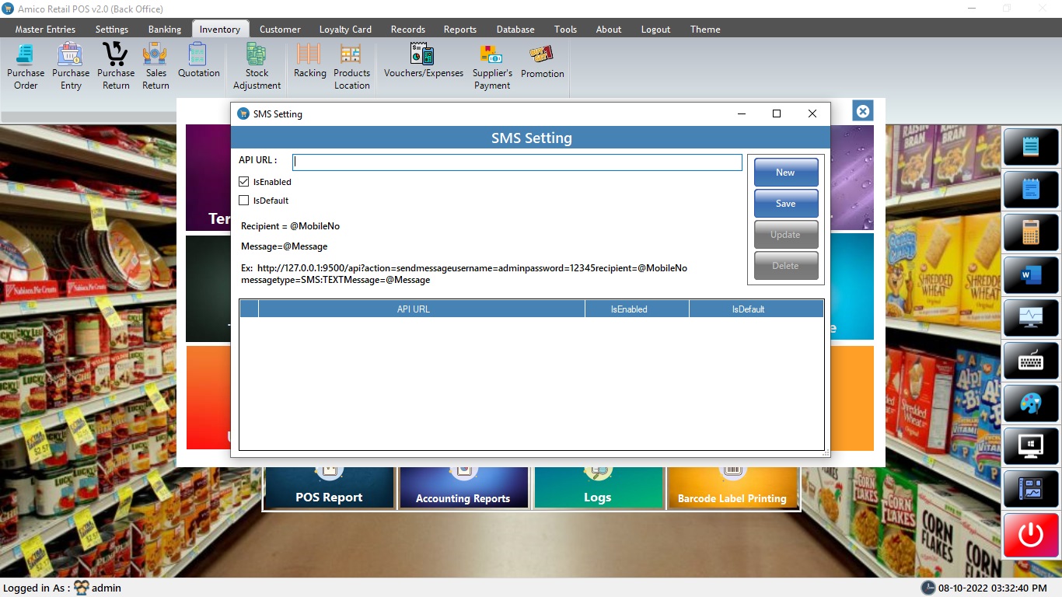Launch the calculator from the sidebar
Viewport: 1062px width, 597px height.
tap(1031, 232)
